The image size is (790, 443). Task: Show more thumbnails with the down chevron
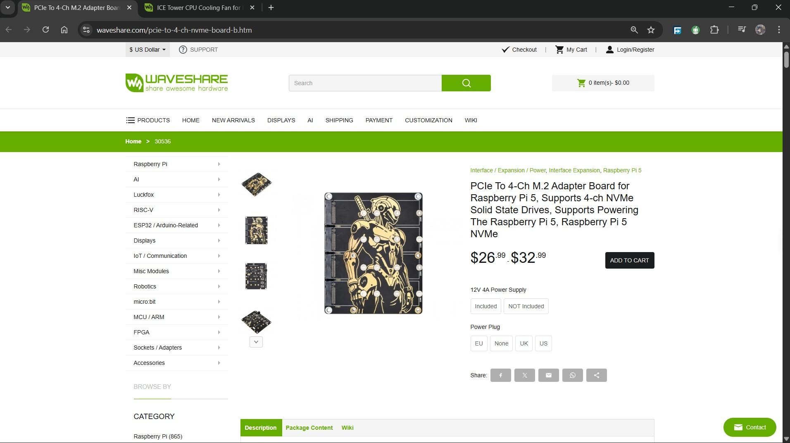pyautogui.click(x=256, y=342)
